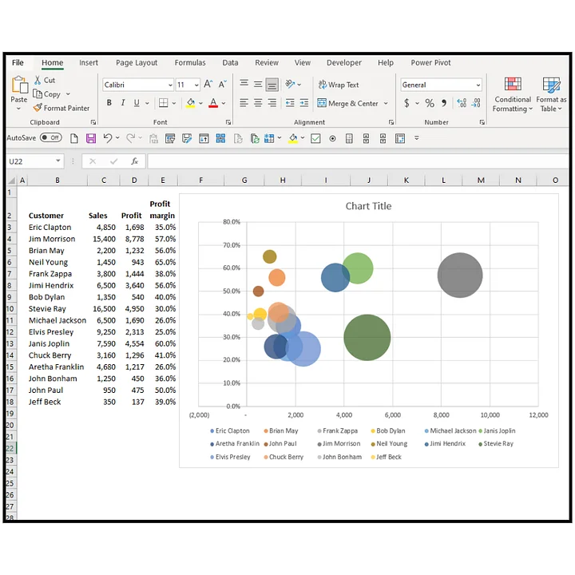575x575 pixels.
Task: Center text horizontally
Action: [x=258, y=103]
